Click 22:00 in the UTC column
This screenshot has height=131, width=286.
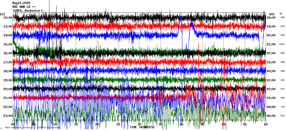click(271, 53)
